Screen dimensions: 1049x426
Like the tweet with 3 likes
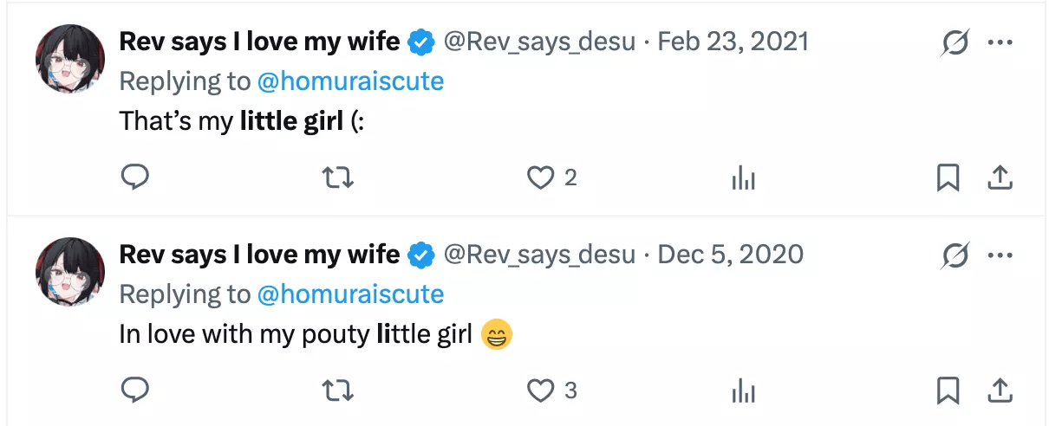541,390
